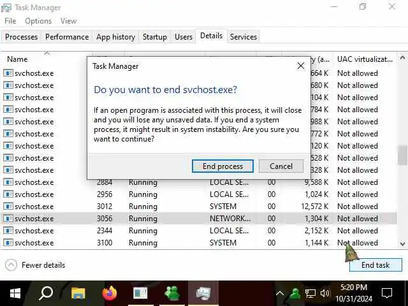Select svchost.exe row with PID 2956
Image resolution: width=408 pixels, height=306 pixels.
199,194
